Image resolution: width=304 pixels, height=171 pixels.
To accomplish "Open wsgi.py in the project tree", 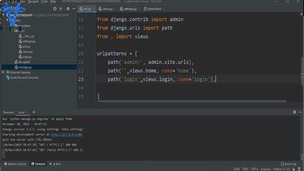I will pos(27,57).
